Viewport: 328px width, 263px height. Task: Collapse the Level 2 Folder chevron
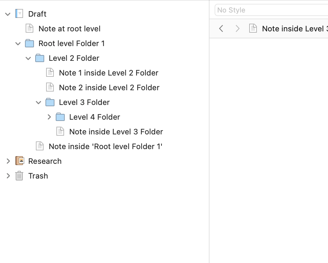[x=28, y=58]
